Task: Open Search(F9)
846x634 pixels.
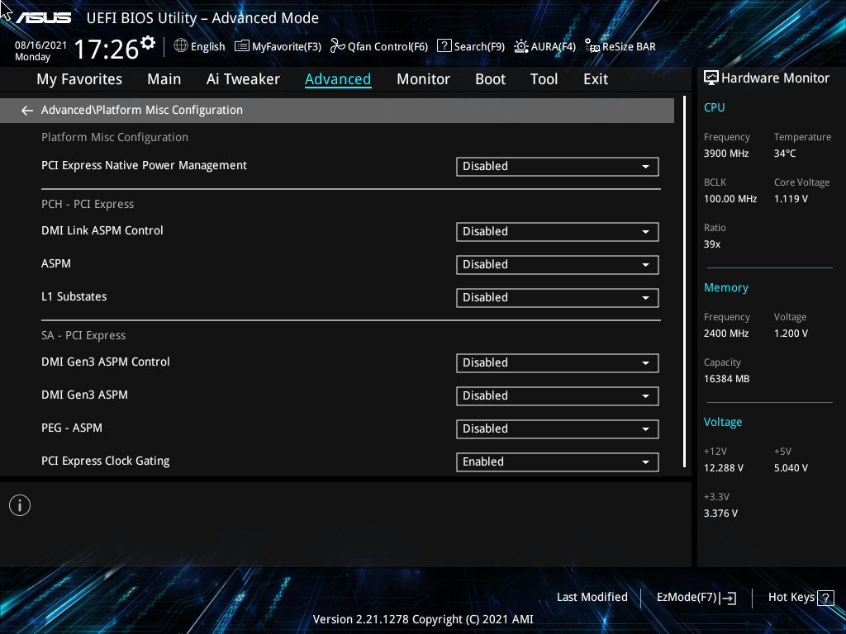Action: [x=471, y=46]
